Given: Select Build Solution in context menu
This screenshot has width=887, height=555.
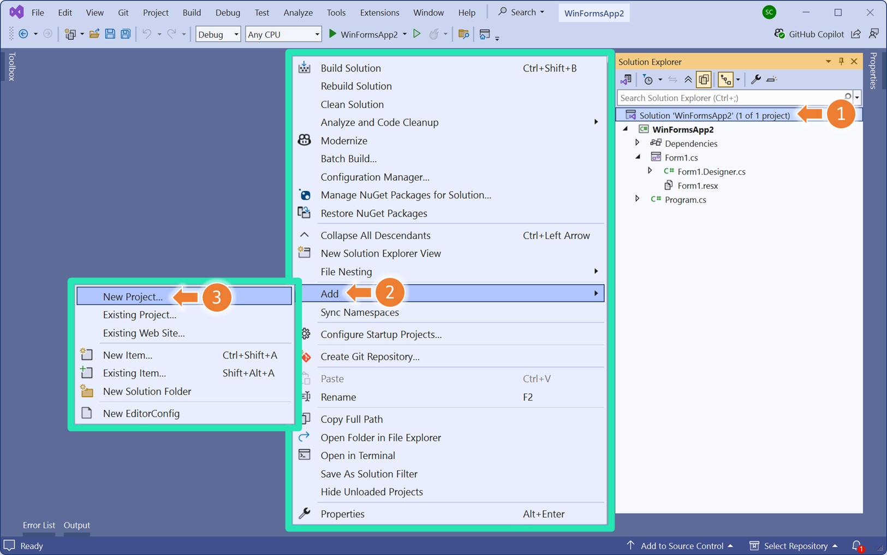Looking at the screenshot, I should pos(449,68).
